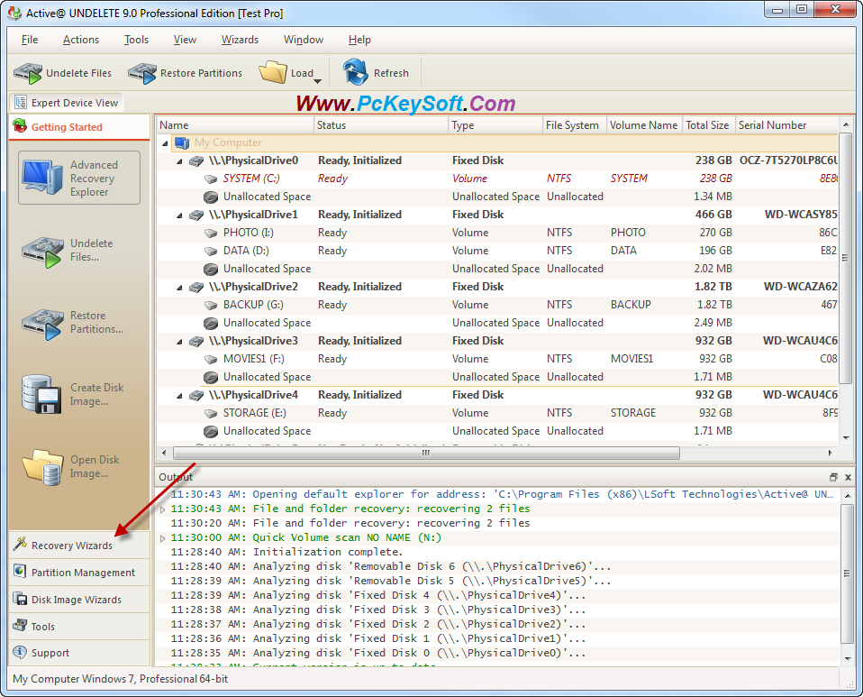The width and height of the screenshot is (863, 697).
Task: Click the device list vertical scrollbar thumb
Action: coord(846,258)
